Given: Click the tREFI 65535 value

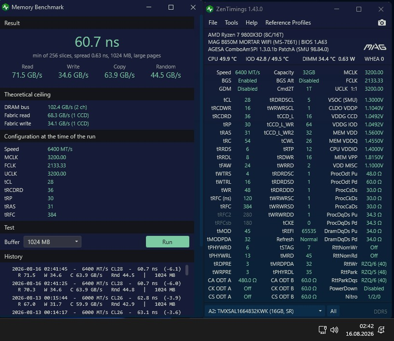Looking at the screenshot, I should coord(309,232).
